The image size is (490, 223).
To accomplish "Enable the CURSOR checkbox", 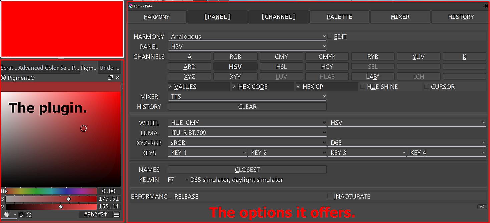I will (427, 87).
